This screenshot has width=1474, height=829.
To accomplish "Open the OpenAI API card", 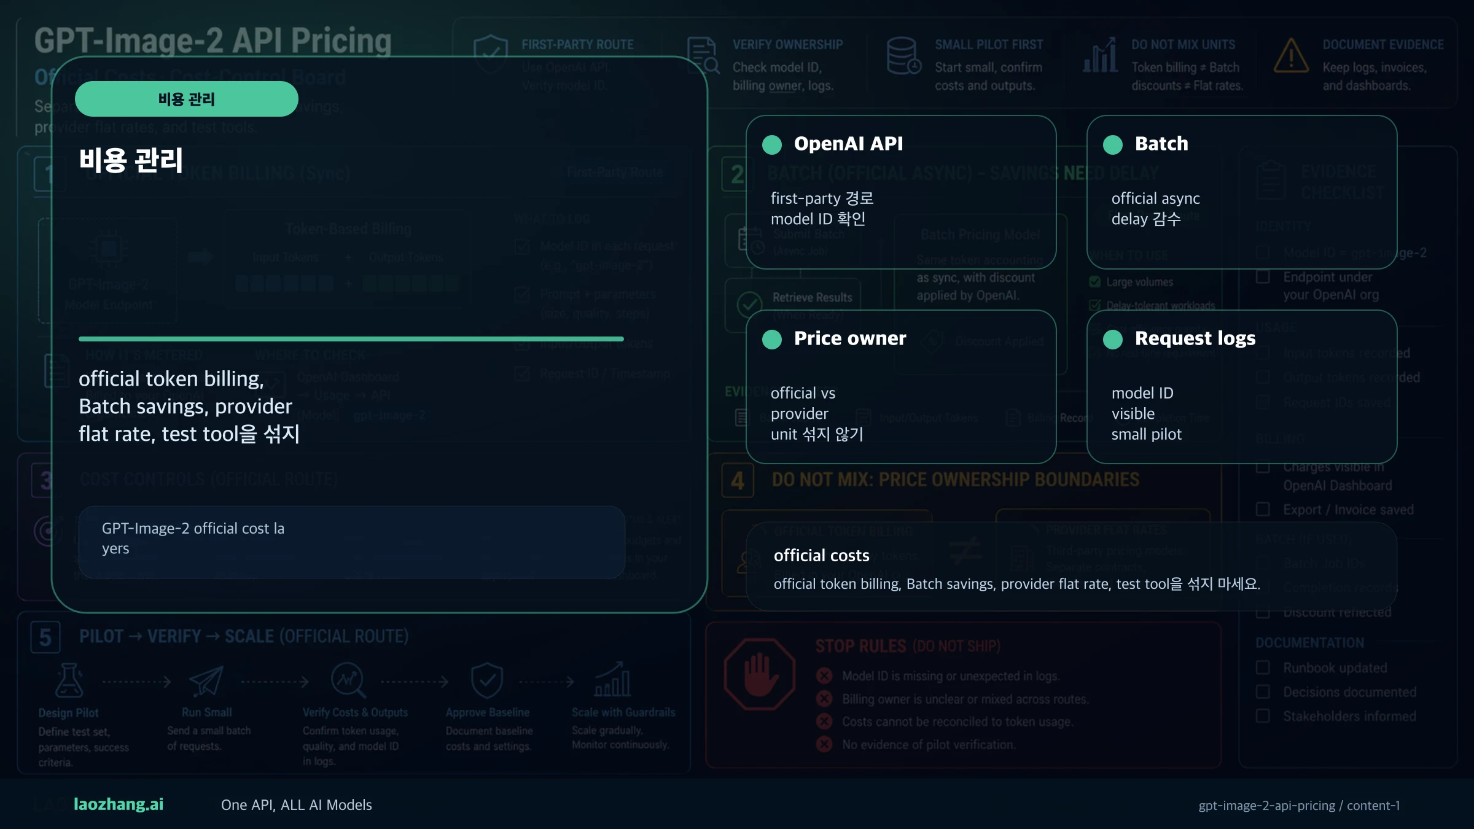I will click(x=901, y=192).
